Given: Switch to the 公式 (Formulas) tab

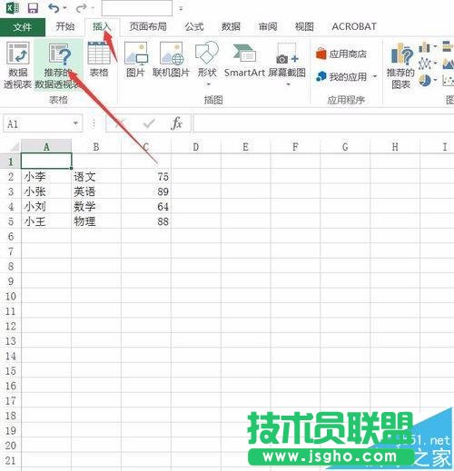Looking at the screenshot, I should [x=194, y=27].
